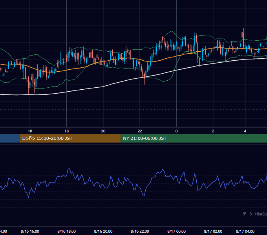Click the 22 hour axis label
The width and height of the screenshot is (267, 235).
(x=140, y=131)
